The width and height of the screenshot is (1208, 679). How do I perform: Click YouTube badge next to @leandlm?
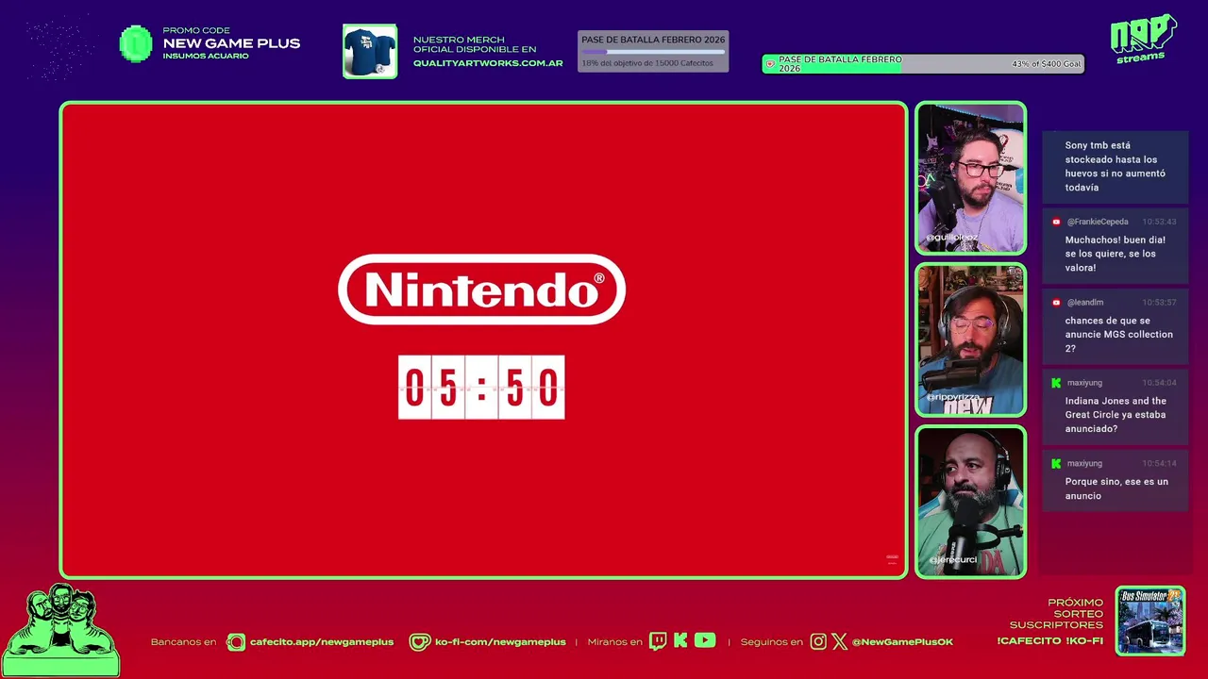click(x=1056, y=303)
